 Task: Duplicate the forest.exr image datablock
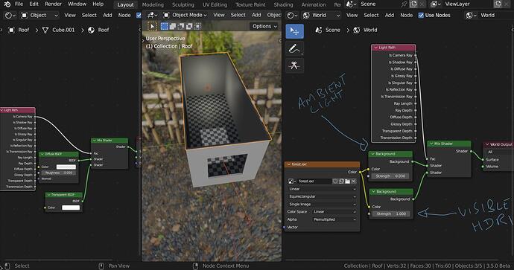click(x=341, y=181)
